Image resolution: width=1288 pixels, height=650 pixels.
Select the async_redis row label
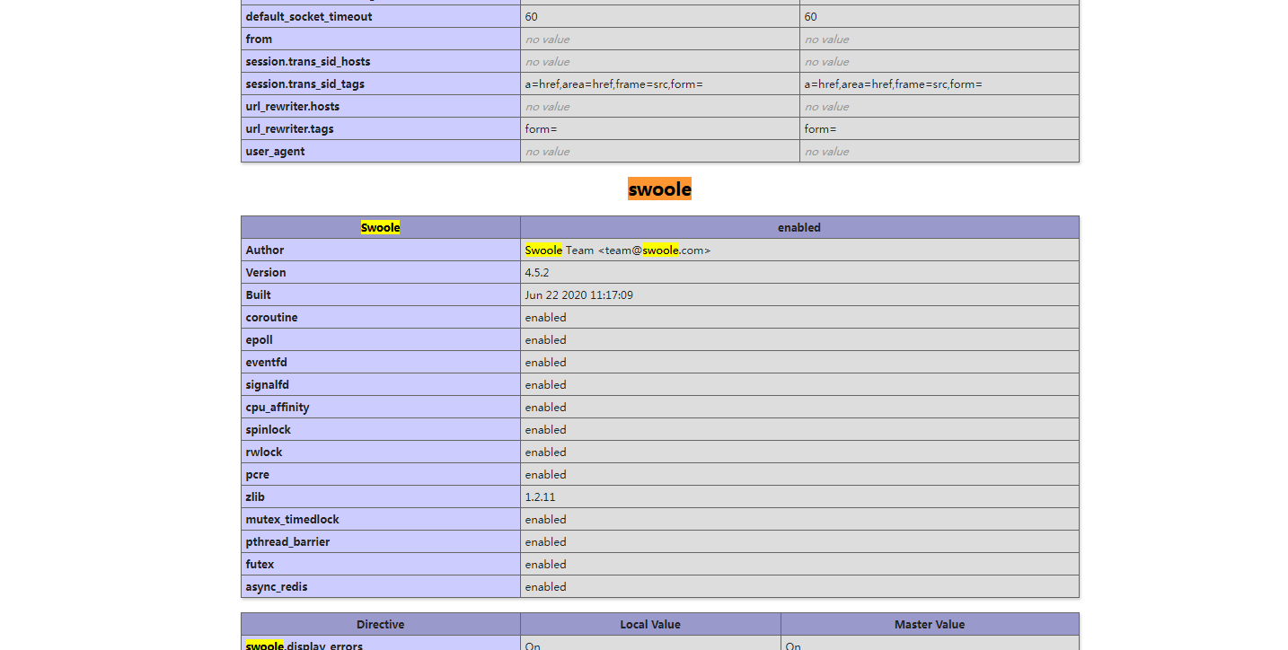pos(276,587)
